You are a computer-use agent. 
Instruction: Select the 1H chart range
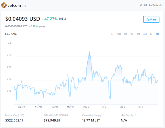point(112,34)
